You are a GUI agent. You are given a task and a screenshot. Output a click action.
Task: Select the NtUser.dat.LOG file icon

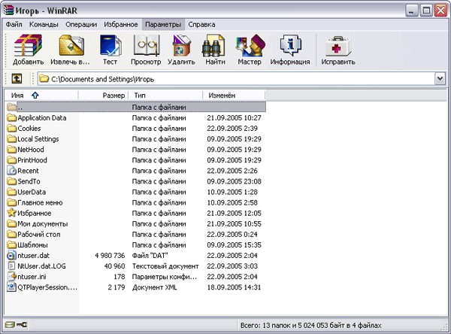12,266
